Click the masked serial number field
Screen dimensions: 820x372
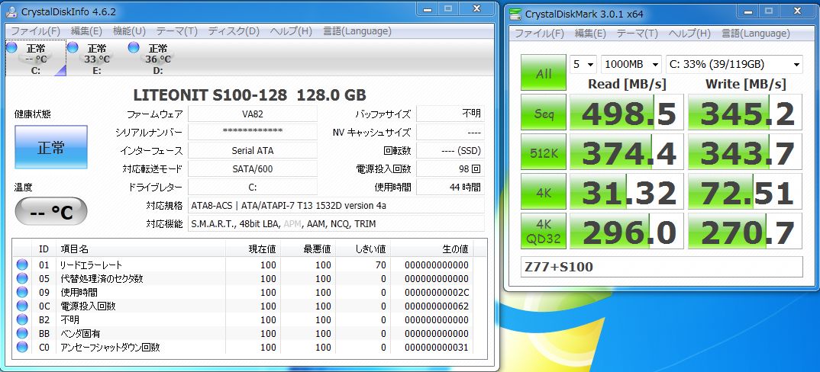[x=253, y=132]
